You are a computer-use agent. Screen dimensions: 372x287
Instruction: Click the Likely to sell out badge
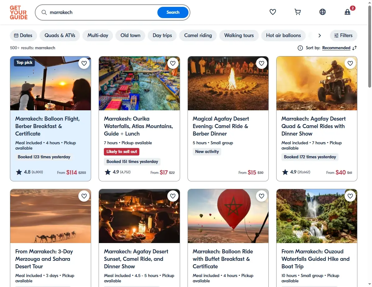coord(122,152)
